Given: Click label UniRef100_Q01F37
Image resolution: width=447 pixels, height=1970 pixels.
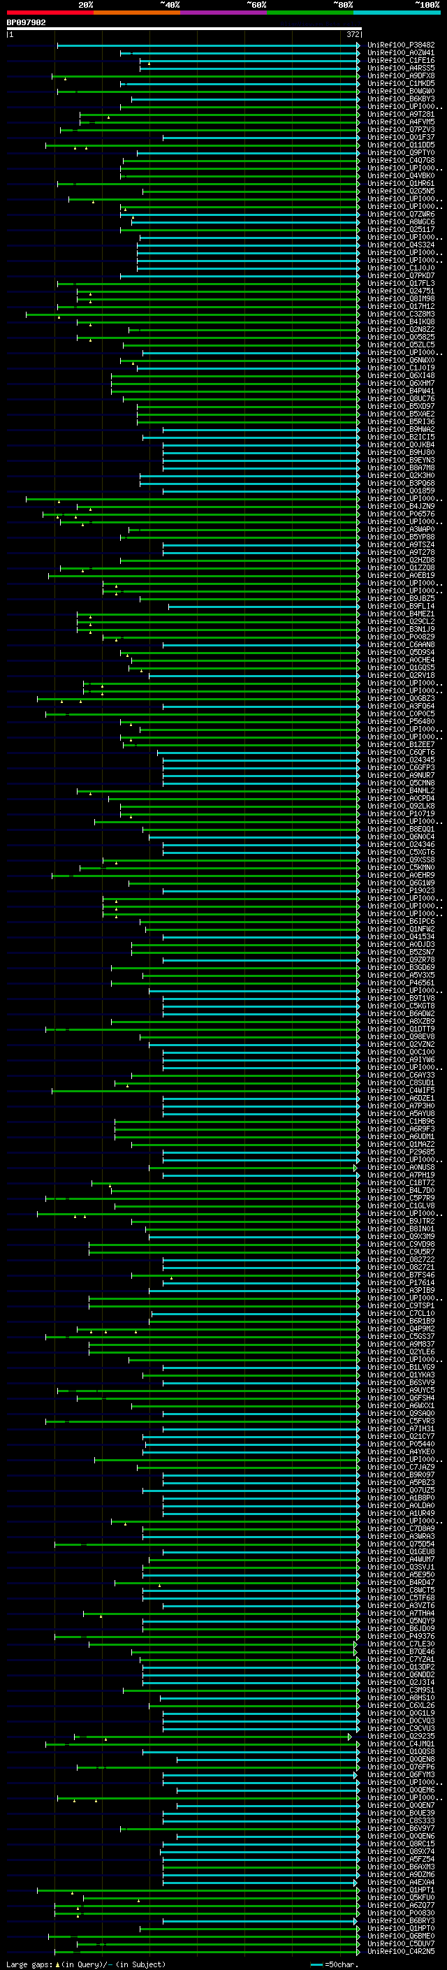Looking at the screenshot, I should (x=400, y=138).
